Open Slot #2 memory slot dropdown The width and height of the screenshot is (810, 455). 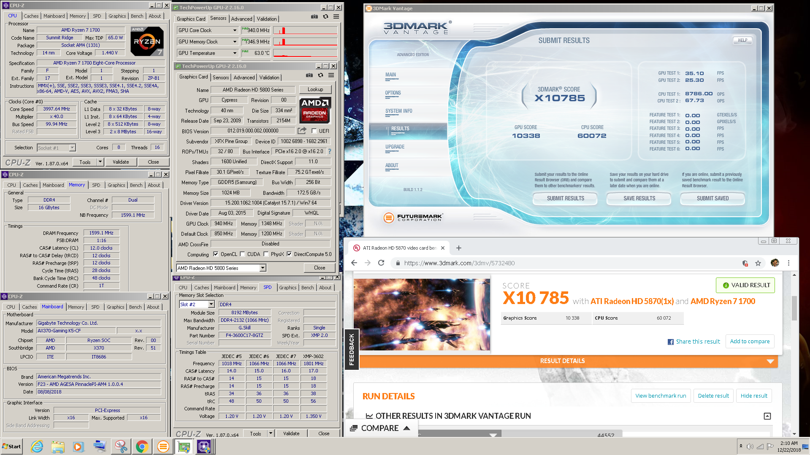[211, 304]
